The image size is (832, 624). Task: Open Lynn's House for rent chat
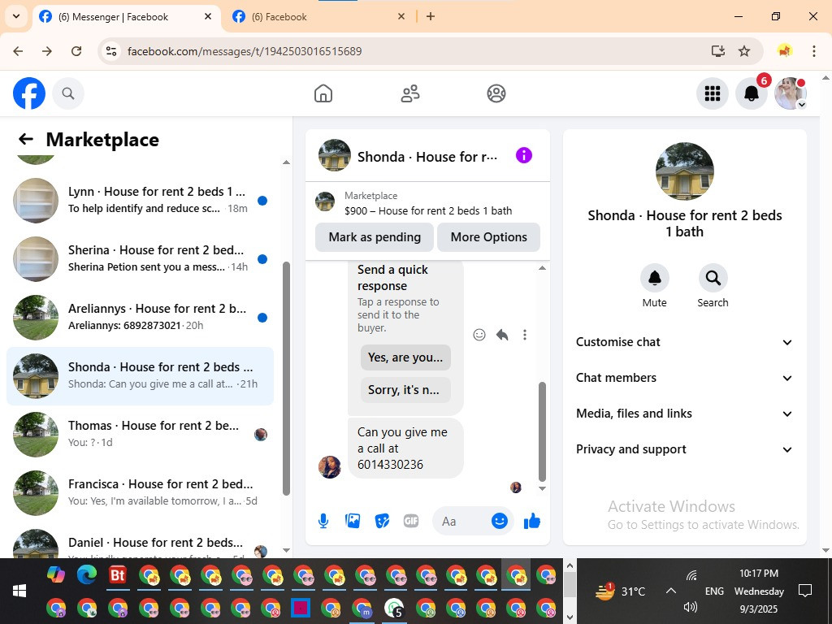(140, 201)
